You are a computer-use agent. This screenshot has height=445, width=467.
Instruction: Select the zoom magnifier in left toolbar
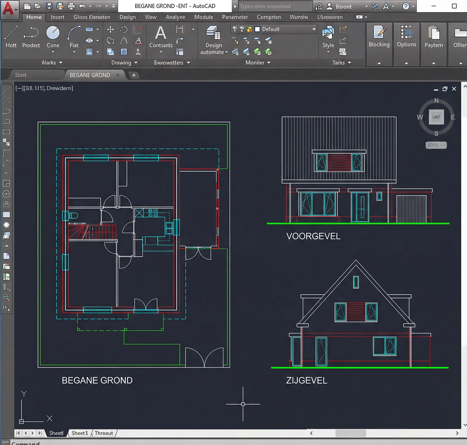click(x=6, y=297)
